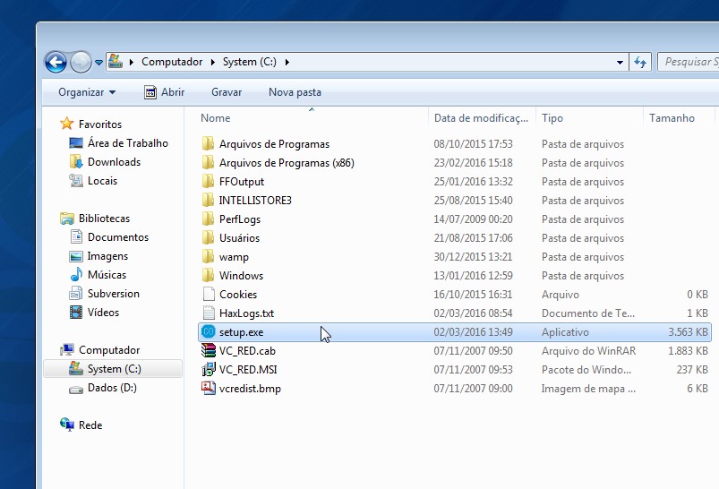Open the Imagens library
The height and width of the screenshot is (489, 719).
point(107,256)
